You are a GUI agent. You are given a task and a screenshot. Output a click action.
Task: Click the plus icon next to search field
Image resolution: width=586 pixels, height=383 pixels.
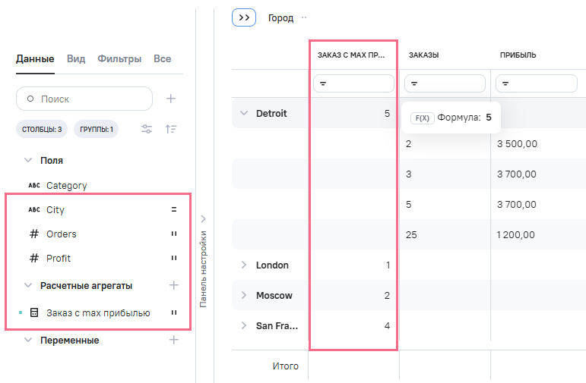pos(171,99)
